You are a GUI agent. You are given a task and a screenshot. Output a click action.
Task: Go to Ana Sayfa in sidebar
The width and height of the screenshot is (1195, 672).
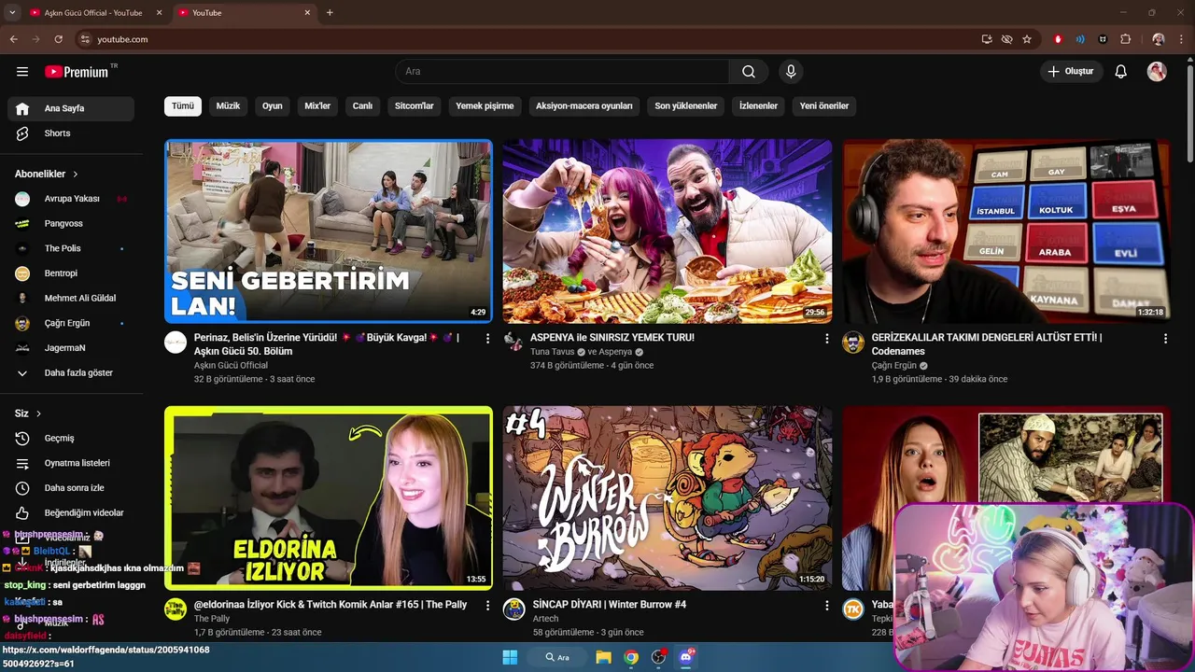[71, 108]
